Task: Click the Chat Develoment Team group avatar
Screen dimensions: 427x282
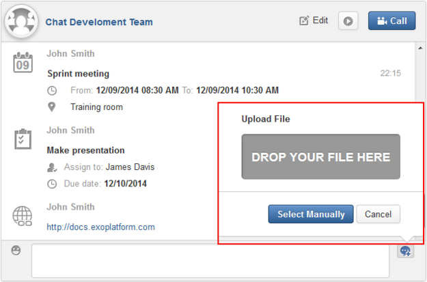Action: (x=21, y=22)
